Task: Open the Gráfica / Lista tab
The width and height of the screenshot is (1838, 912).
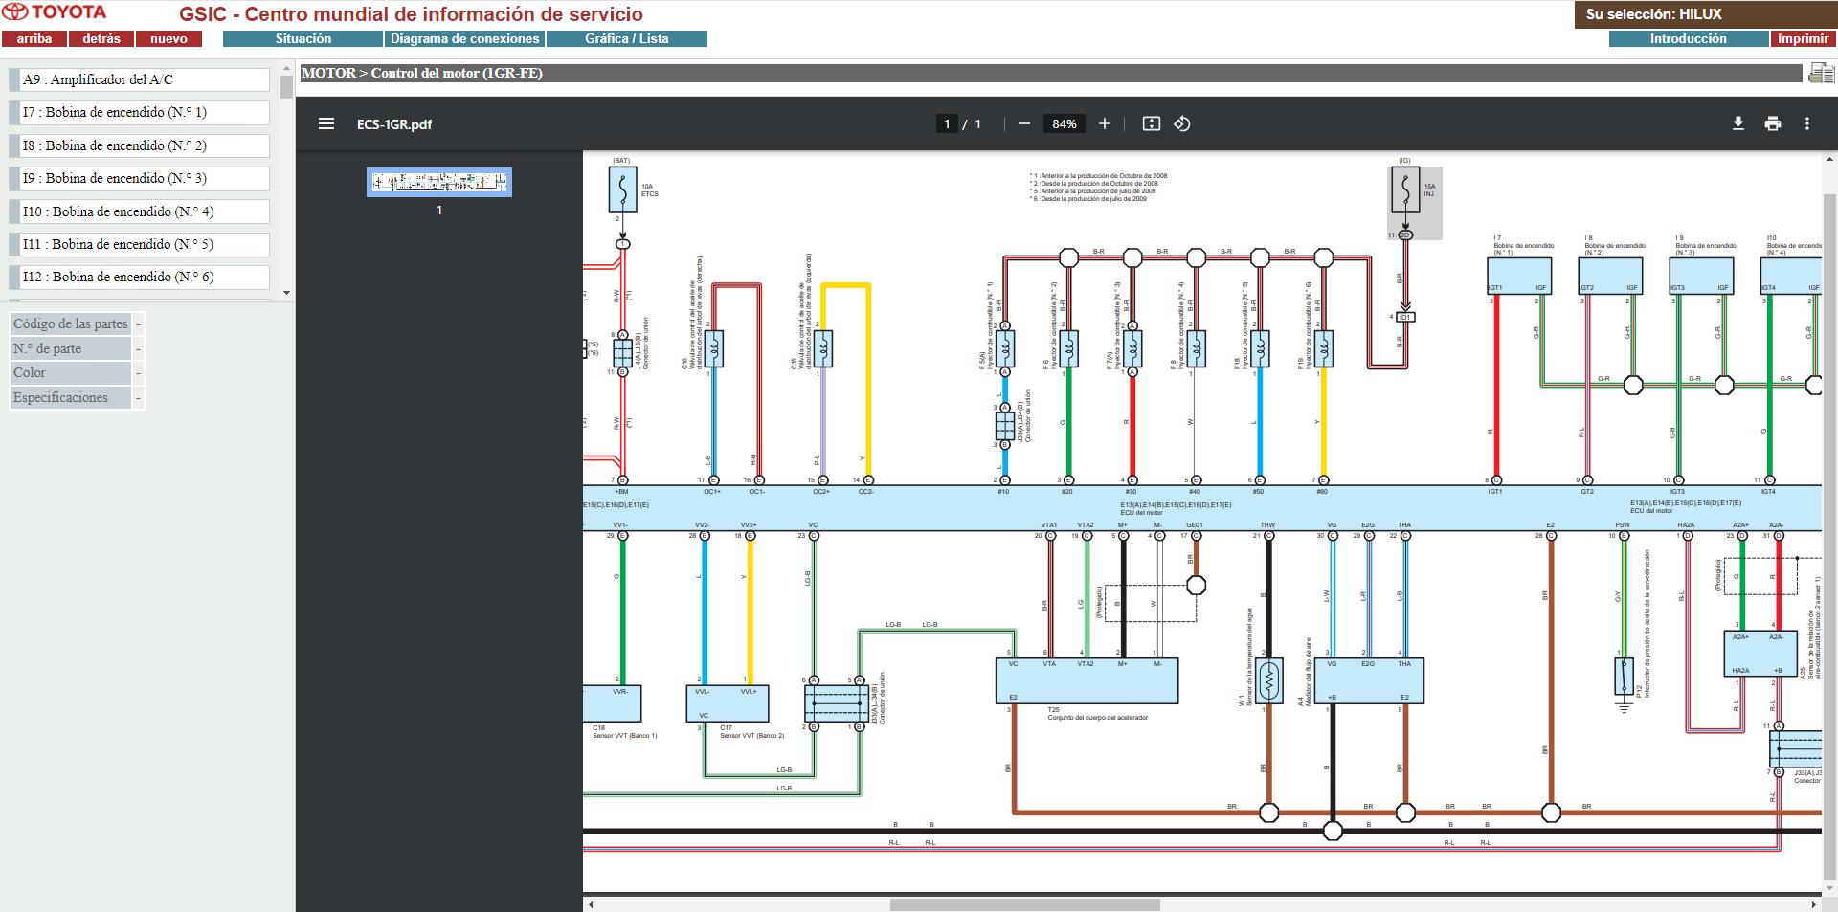Action: [x=627, y=39]
